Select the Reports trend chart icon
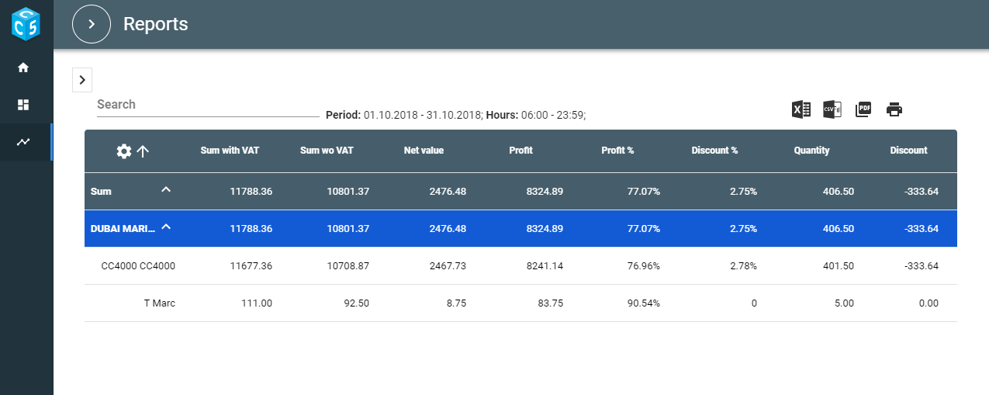 (x=23, y=142)
